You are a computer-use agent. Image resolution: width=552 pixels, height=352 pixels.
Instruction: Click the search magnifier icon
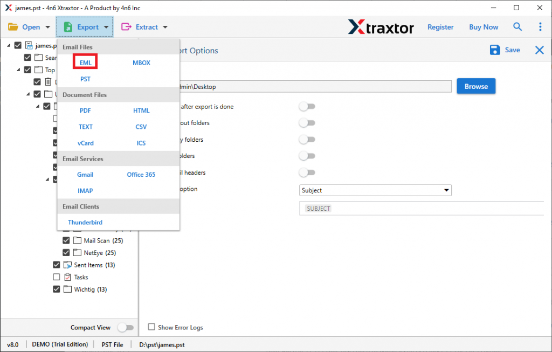pyautogui.click(x=517, y=27)
